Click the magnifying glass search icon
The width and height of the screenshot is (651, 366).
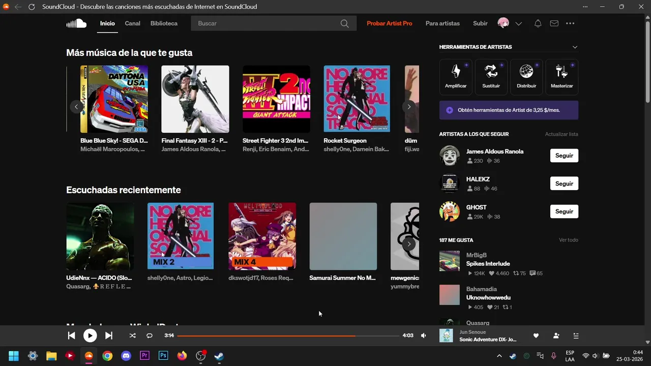[344, 23]
